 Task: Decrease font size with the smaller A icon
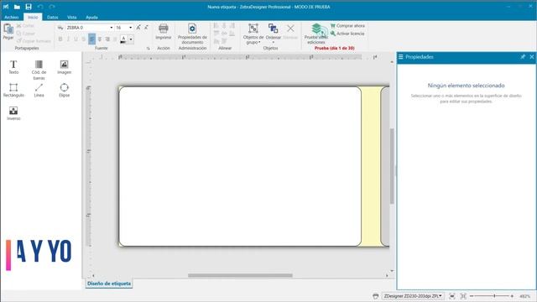[146, 28]
